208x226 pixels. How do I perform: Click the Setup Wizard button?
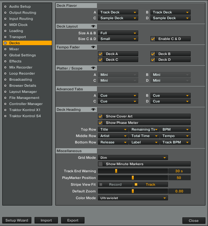coord(17,220)
